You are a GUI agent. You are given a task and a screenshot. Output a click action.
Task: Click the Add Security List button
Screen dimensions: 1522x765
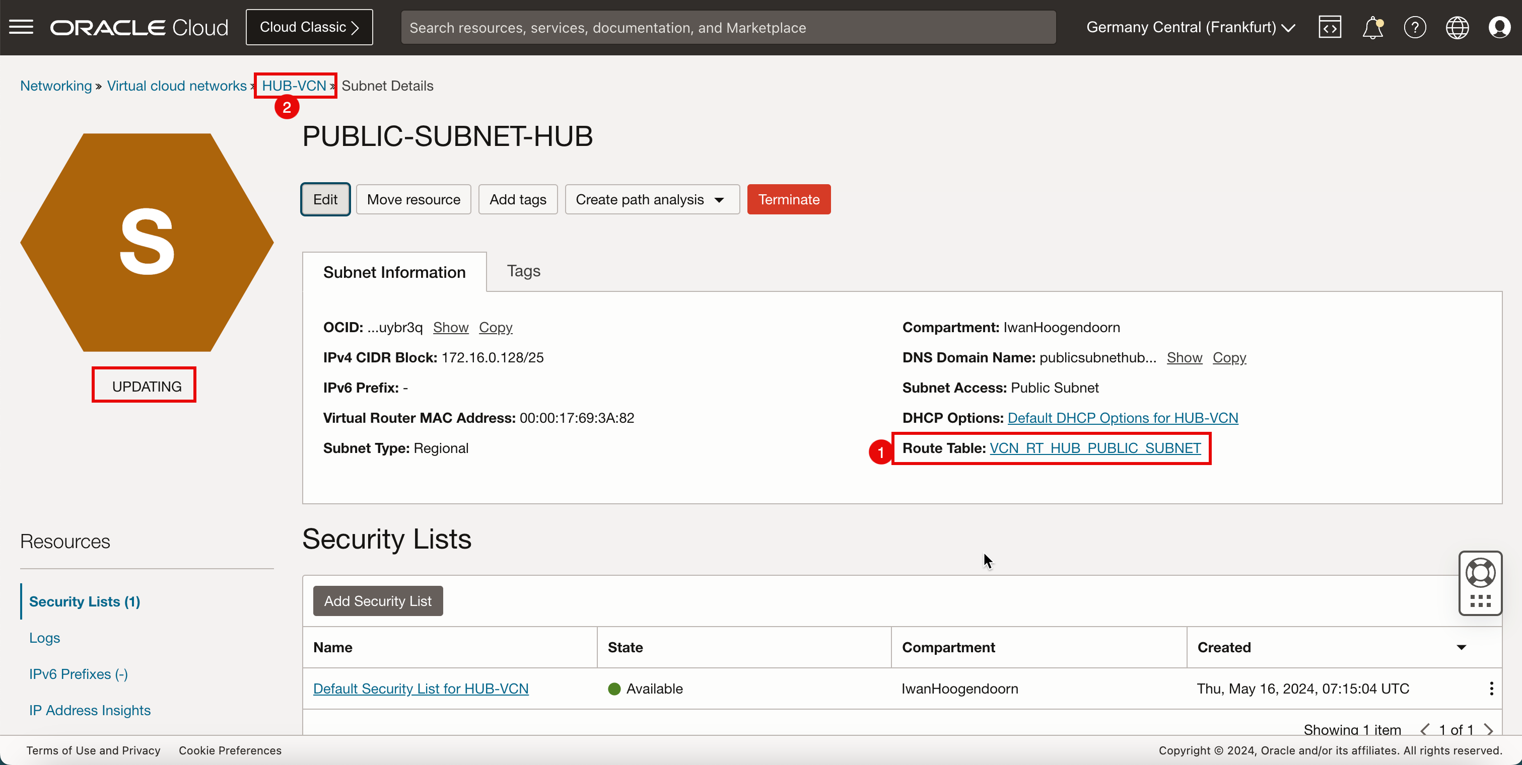(x=377, y=600)
